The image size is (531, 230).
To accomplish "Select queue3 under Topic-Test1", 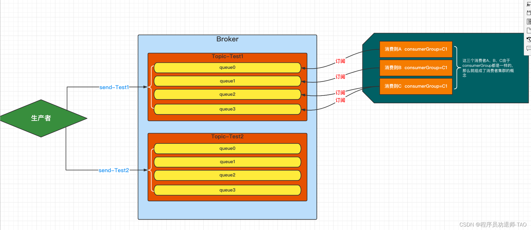I will pos(227,109).
